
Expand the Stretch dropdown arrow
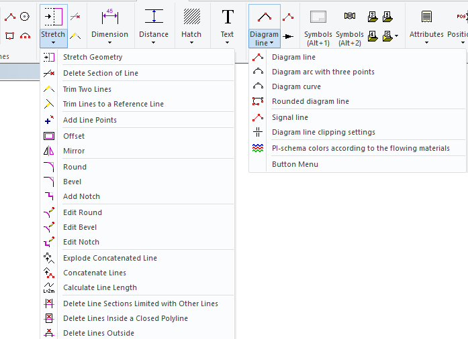pyautogui.click(x=53, y=43)
